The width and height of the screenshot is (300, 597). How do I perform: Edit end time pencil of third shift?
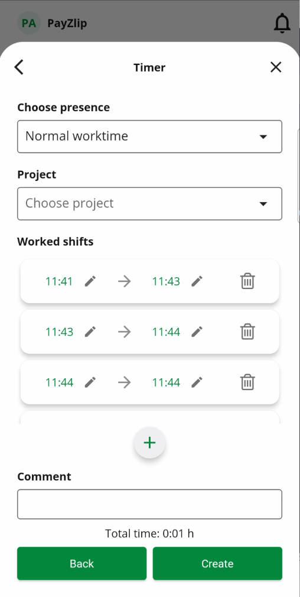pyautogui.click(x=197, y=382)
